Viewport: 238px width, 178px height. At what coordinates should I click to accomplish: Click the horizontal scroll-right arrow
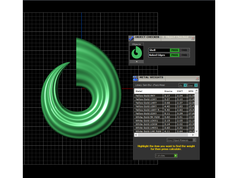coord(193,135)
